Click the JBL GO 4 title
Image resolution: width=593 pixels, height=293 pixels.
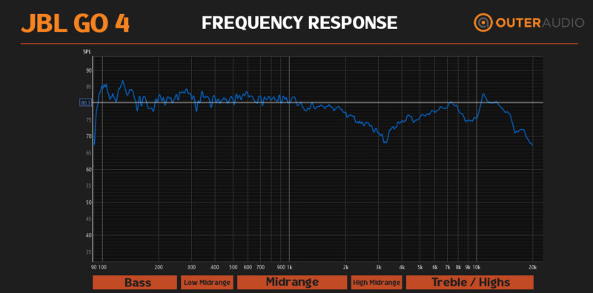click(76, 24)
